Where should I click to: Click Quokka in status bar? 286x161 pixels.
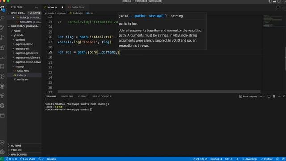[51, 159]
